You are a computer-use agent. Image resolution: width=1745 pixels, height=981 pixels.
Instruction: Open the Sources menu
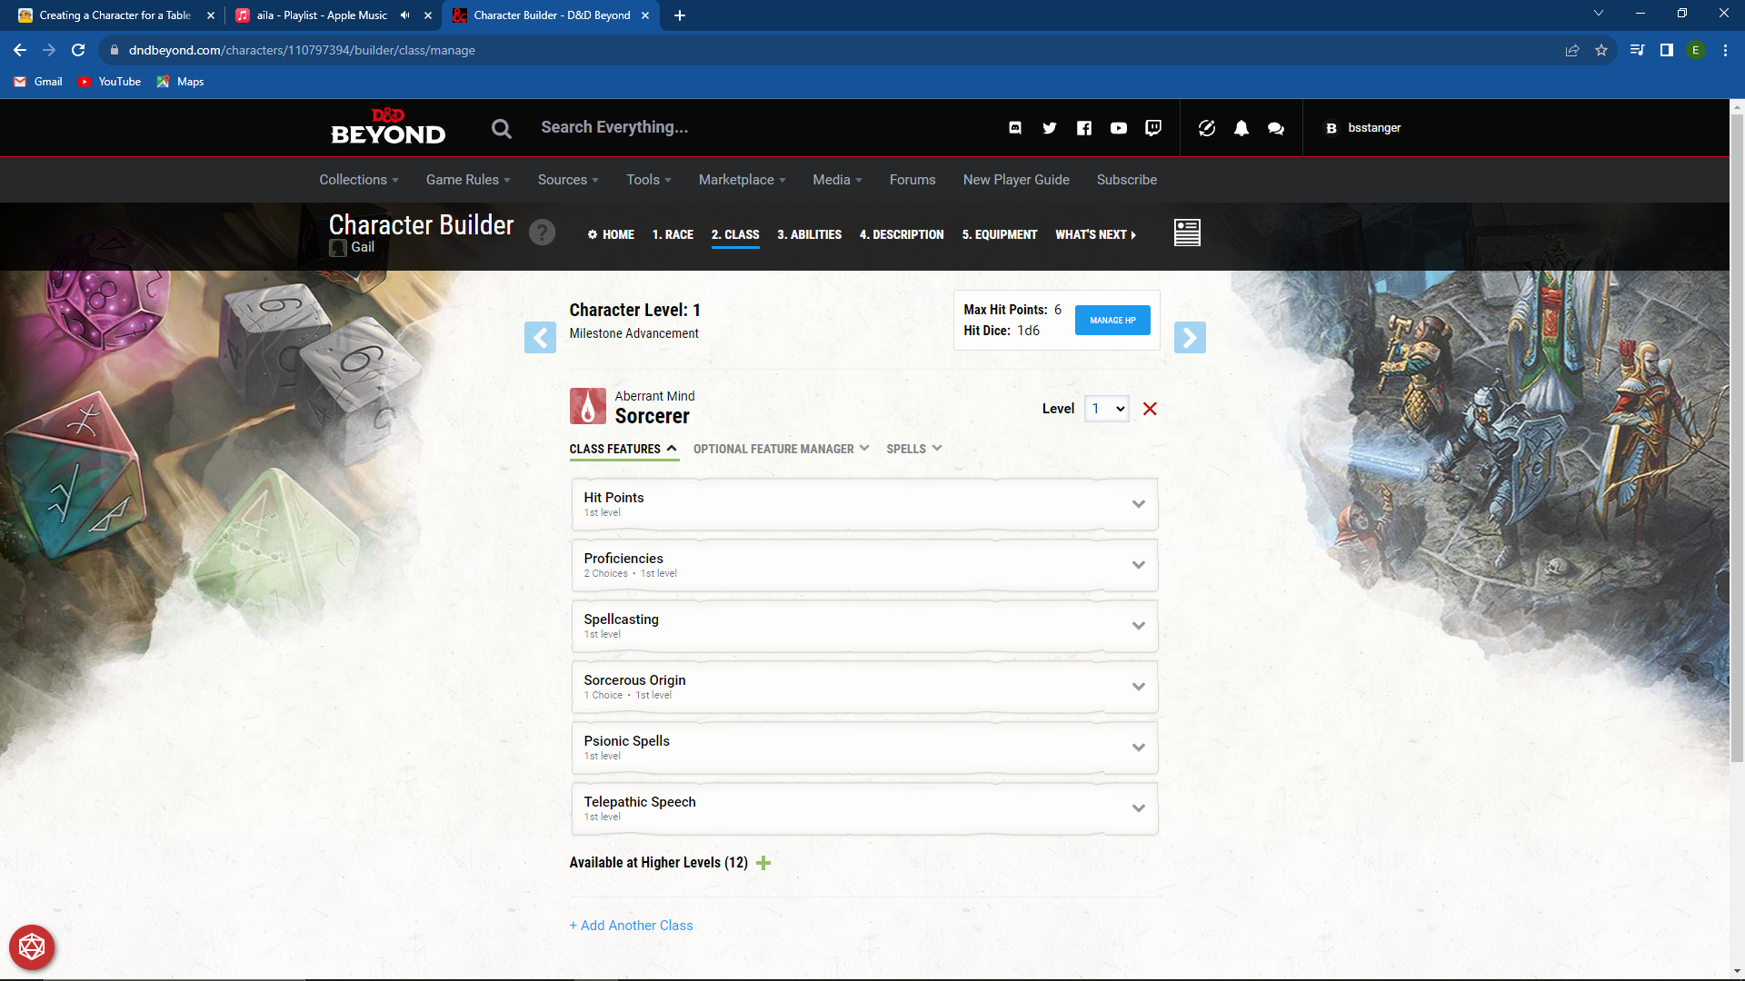coord(568,180)
